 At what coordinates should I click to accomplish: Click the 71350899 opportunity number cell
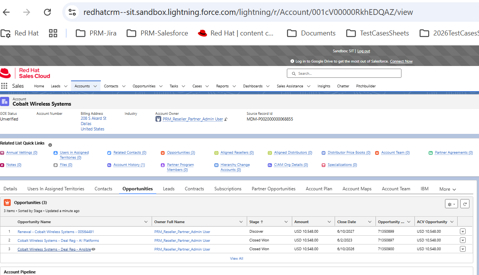[386, 232]
